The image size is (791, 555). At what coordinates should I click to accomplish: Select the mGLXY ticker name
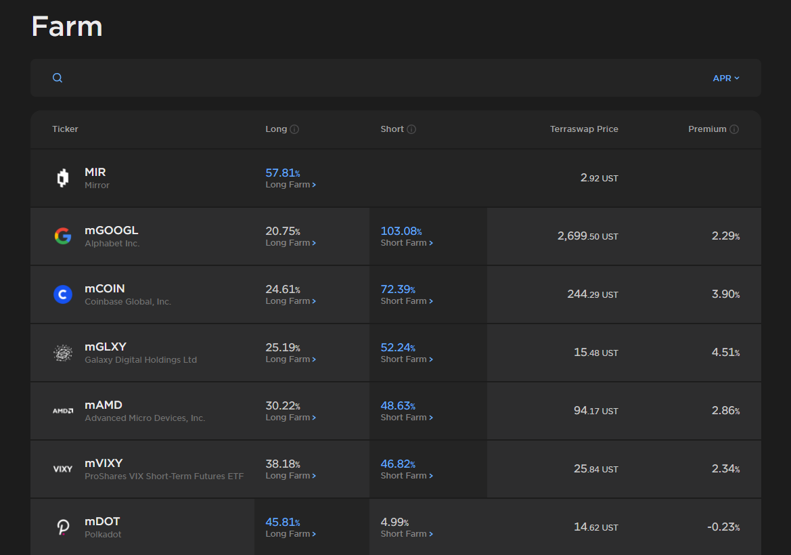pos(106,347)
